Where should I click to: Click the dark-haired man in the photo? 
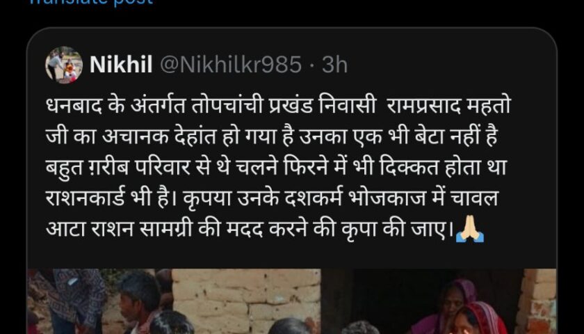coord(140,302)
